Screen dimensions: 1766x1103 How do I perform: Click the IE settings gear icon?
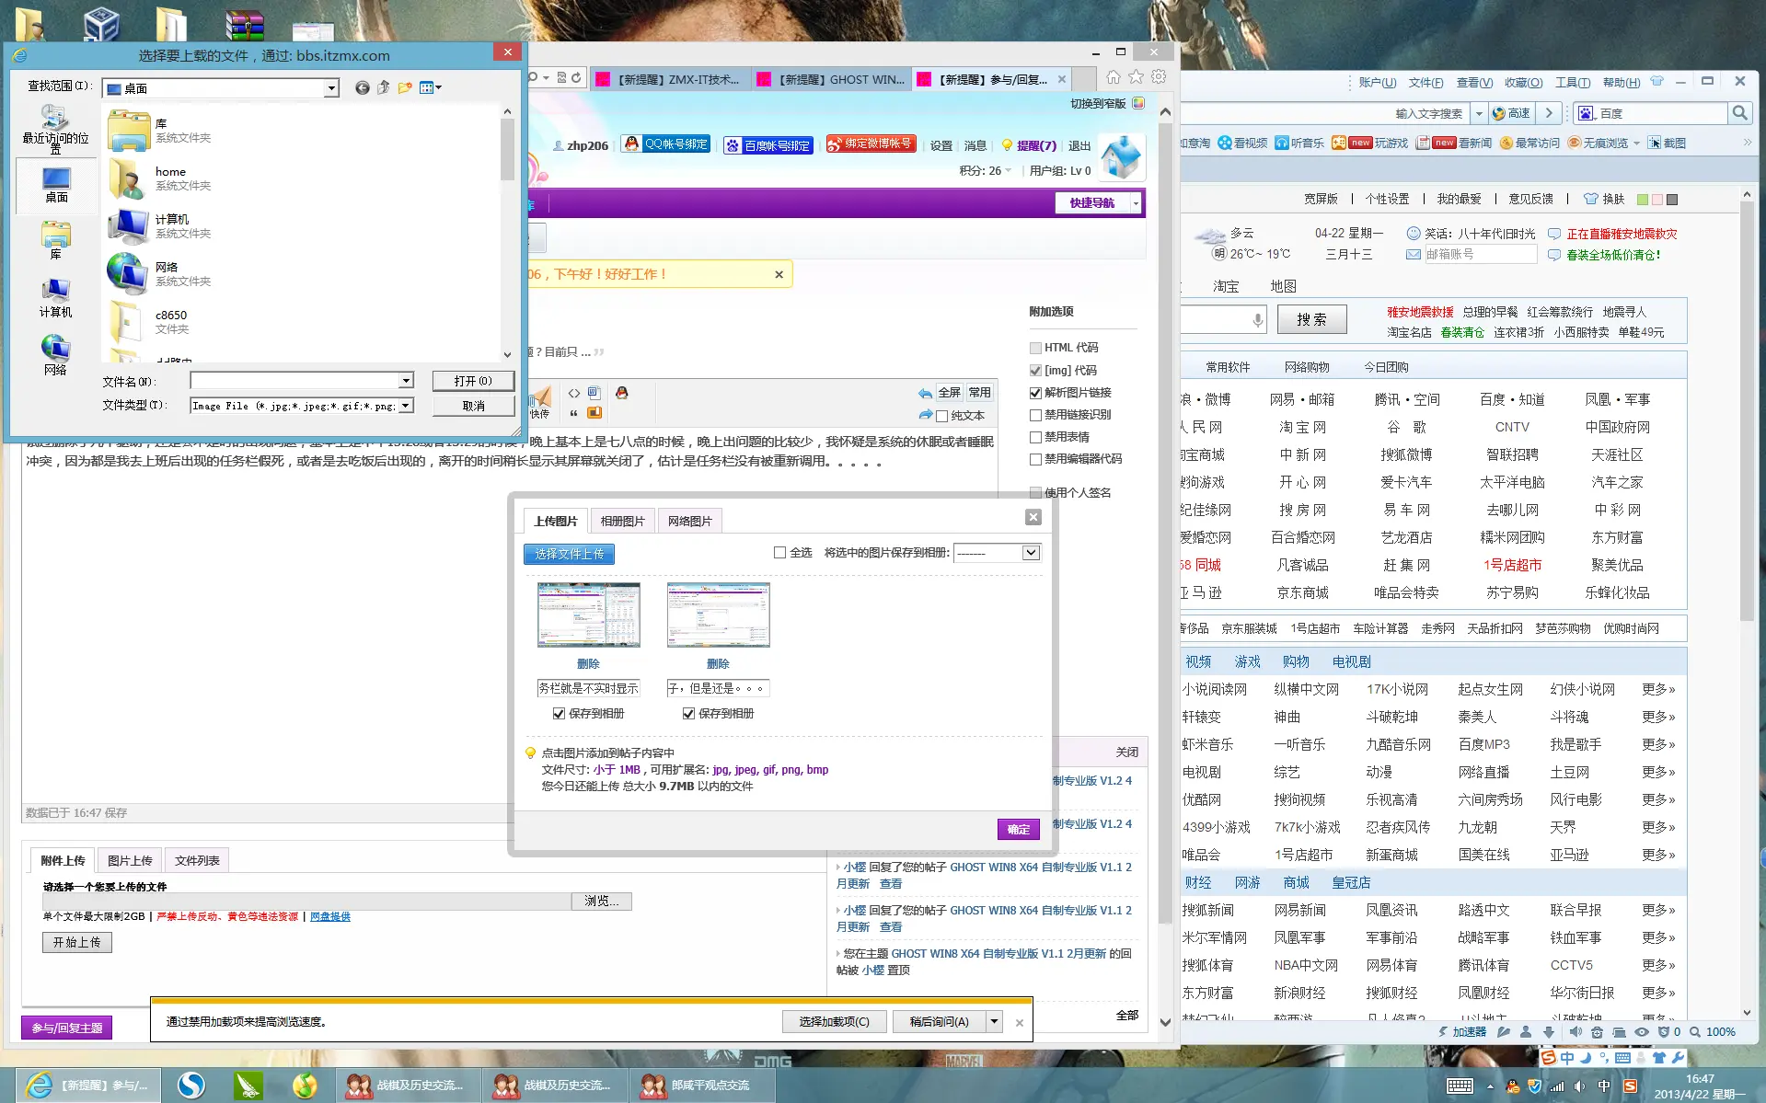click(x=1159, y=77)
